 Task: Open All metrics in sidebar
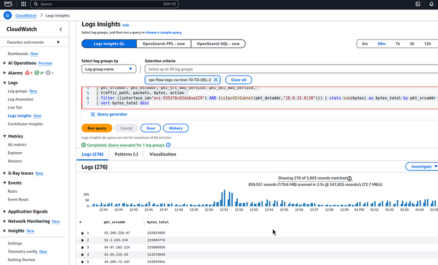pos(17,145)
